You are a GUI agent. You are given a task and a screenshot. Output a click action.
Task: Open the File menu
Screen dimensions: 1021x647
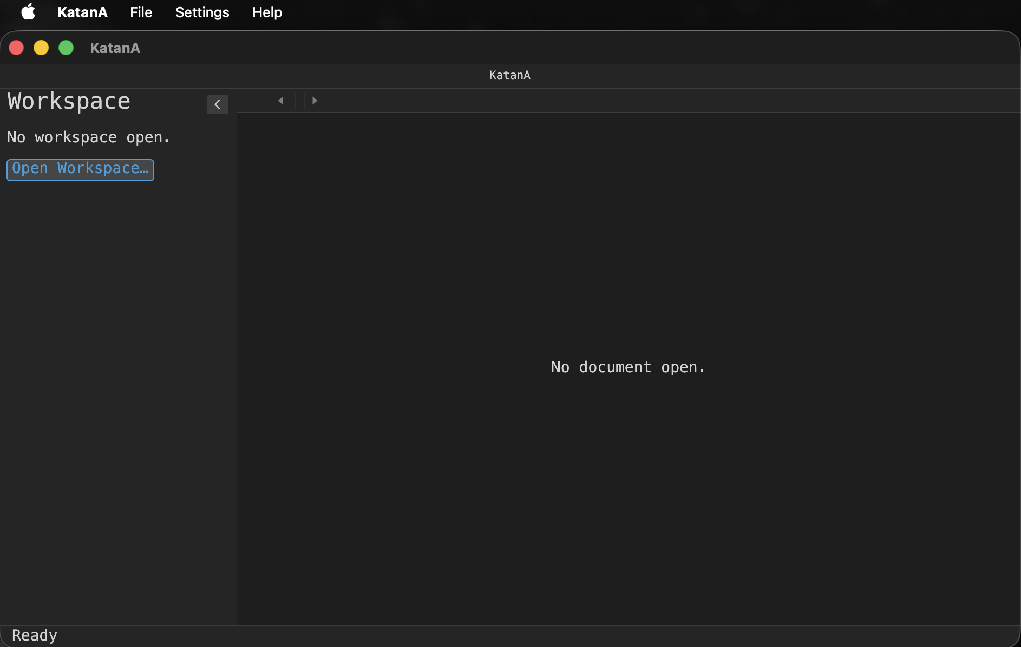141,12
